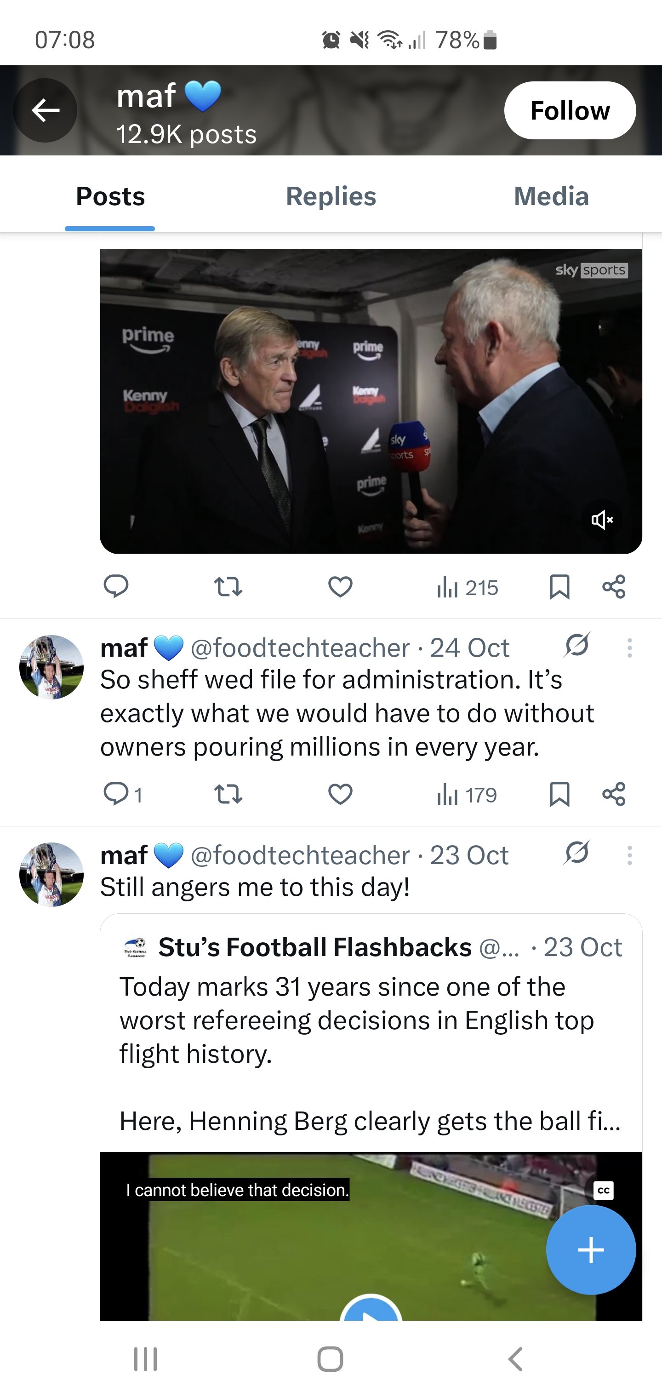Viewport: 662px width, 1398px height.
Task: Unmute the Sky Sports interview video
Action: tap(602, 520)
